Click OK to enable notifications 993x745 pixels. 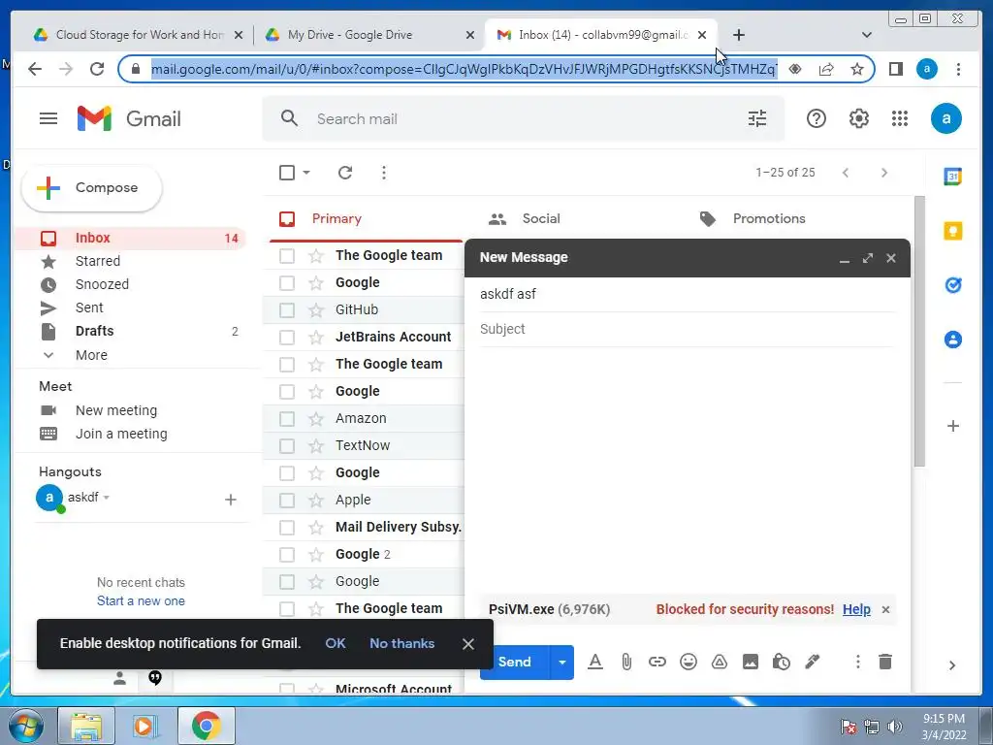(x=335, y=644)
